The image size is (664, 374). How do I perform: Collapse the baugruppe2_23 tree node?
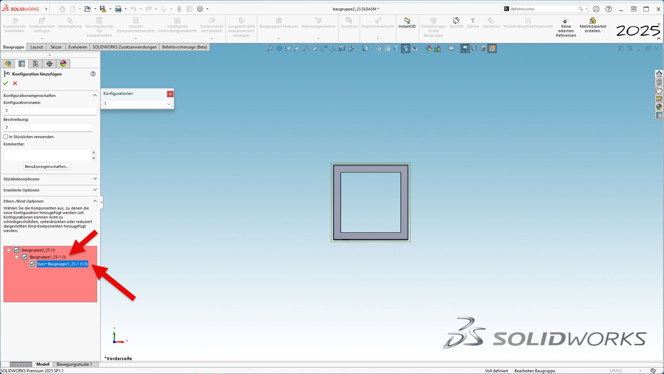tap(9, 250)
